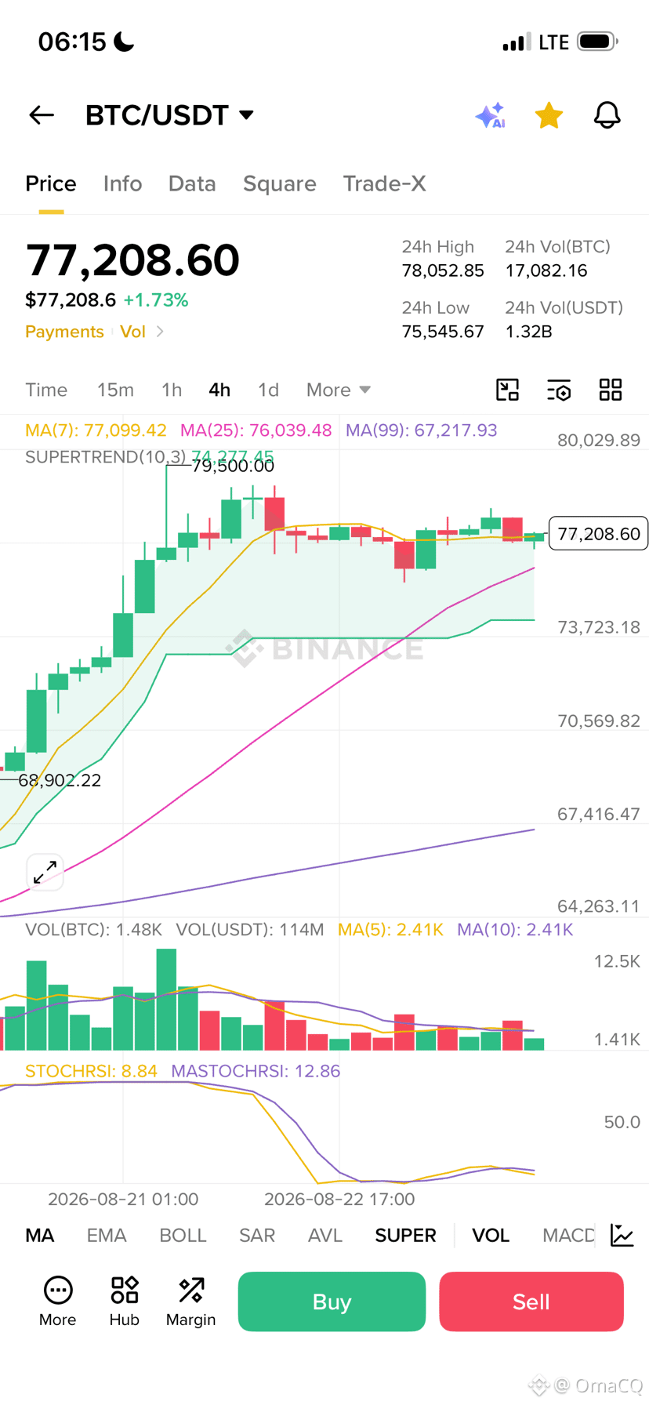Screen dimensions: 649x1405
Task: Toggle the EMA indicator
Action: (x=107, y=1236)
